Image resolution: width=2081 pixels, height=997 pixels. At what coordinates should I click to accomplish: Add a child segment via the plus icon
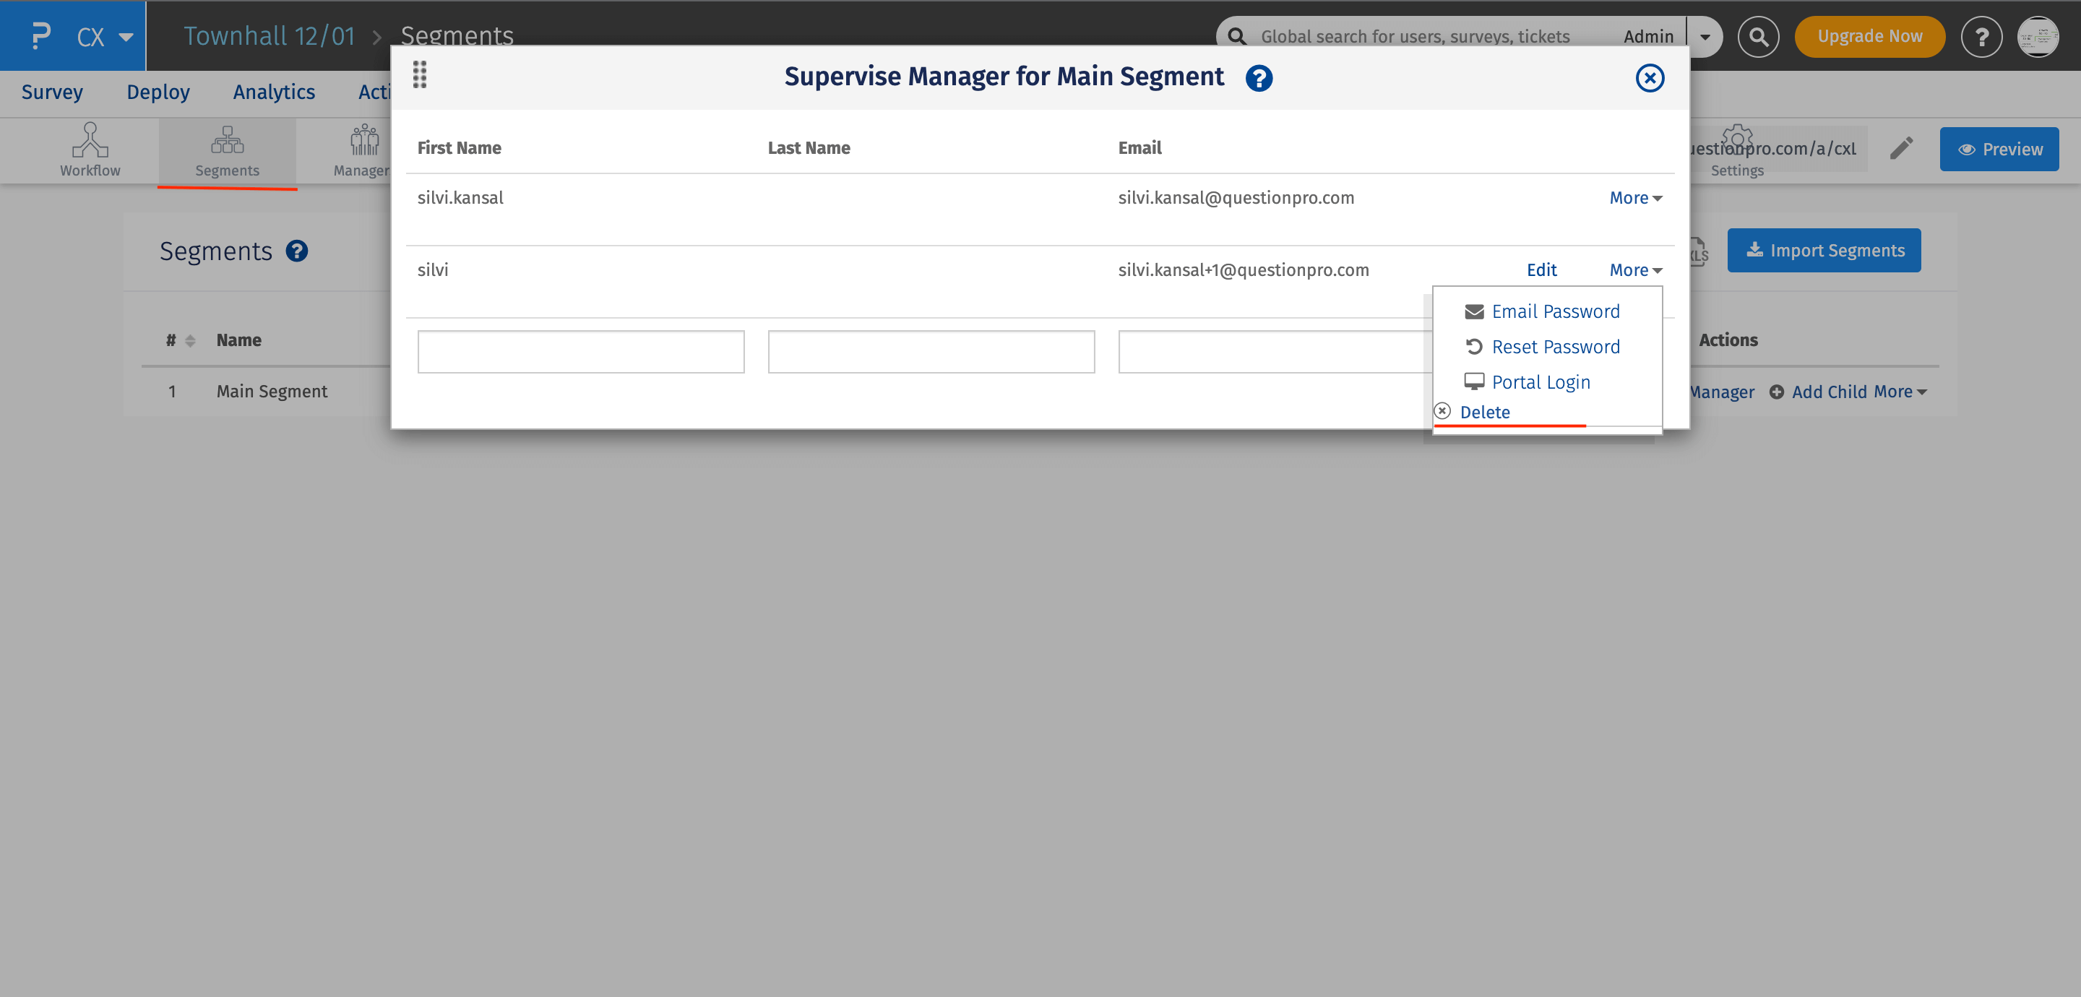(x=1777, y=392)
